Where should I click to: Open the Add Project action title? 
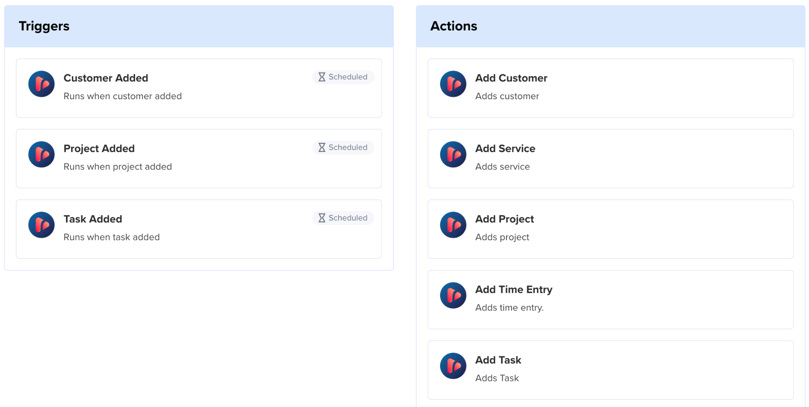[x=504, y=219]
